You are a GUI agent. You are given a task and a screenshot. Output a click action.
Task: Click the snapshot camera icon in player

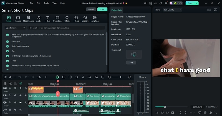click(205, 113)
